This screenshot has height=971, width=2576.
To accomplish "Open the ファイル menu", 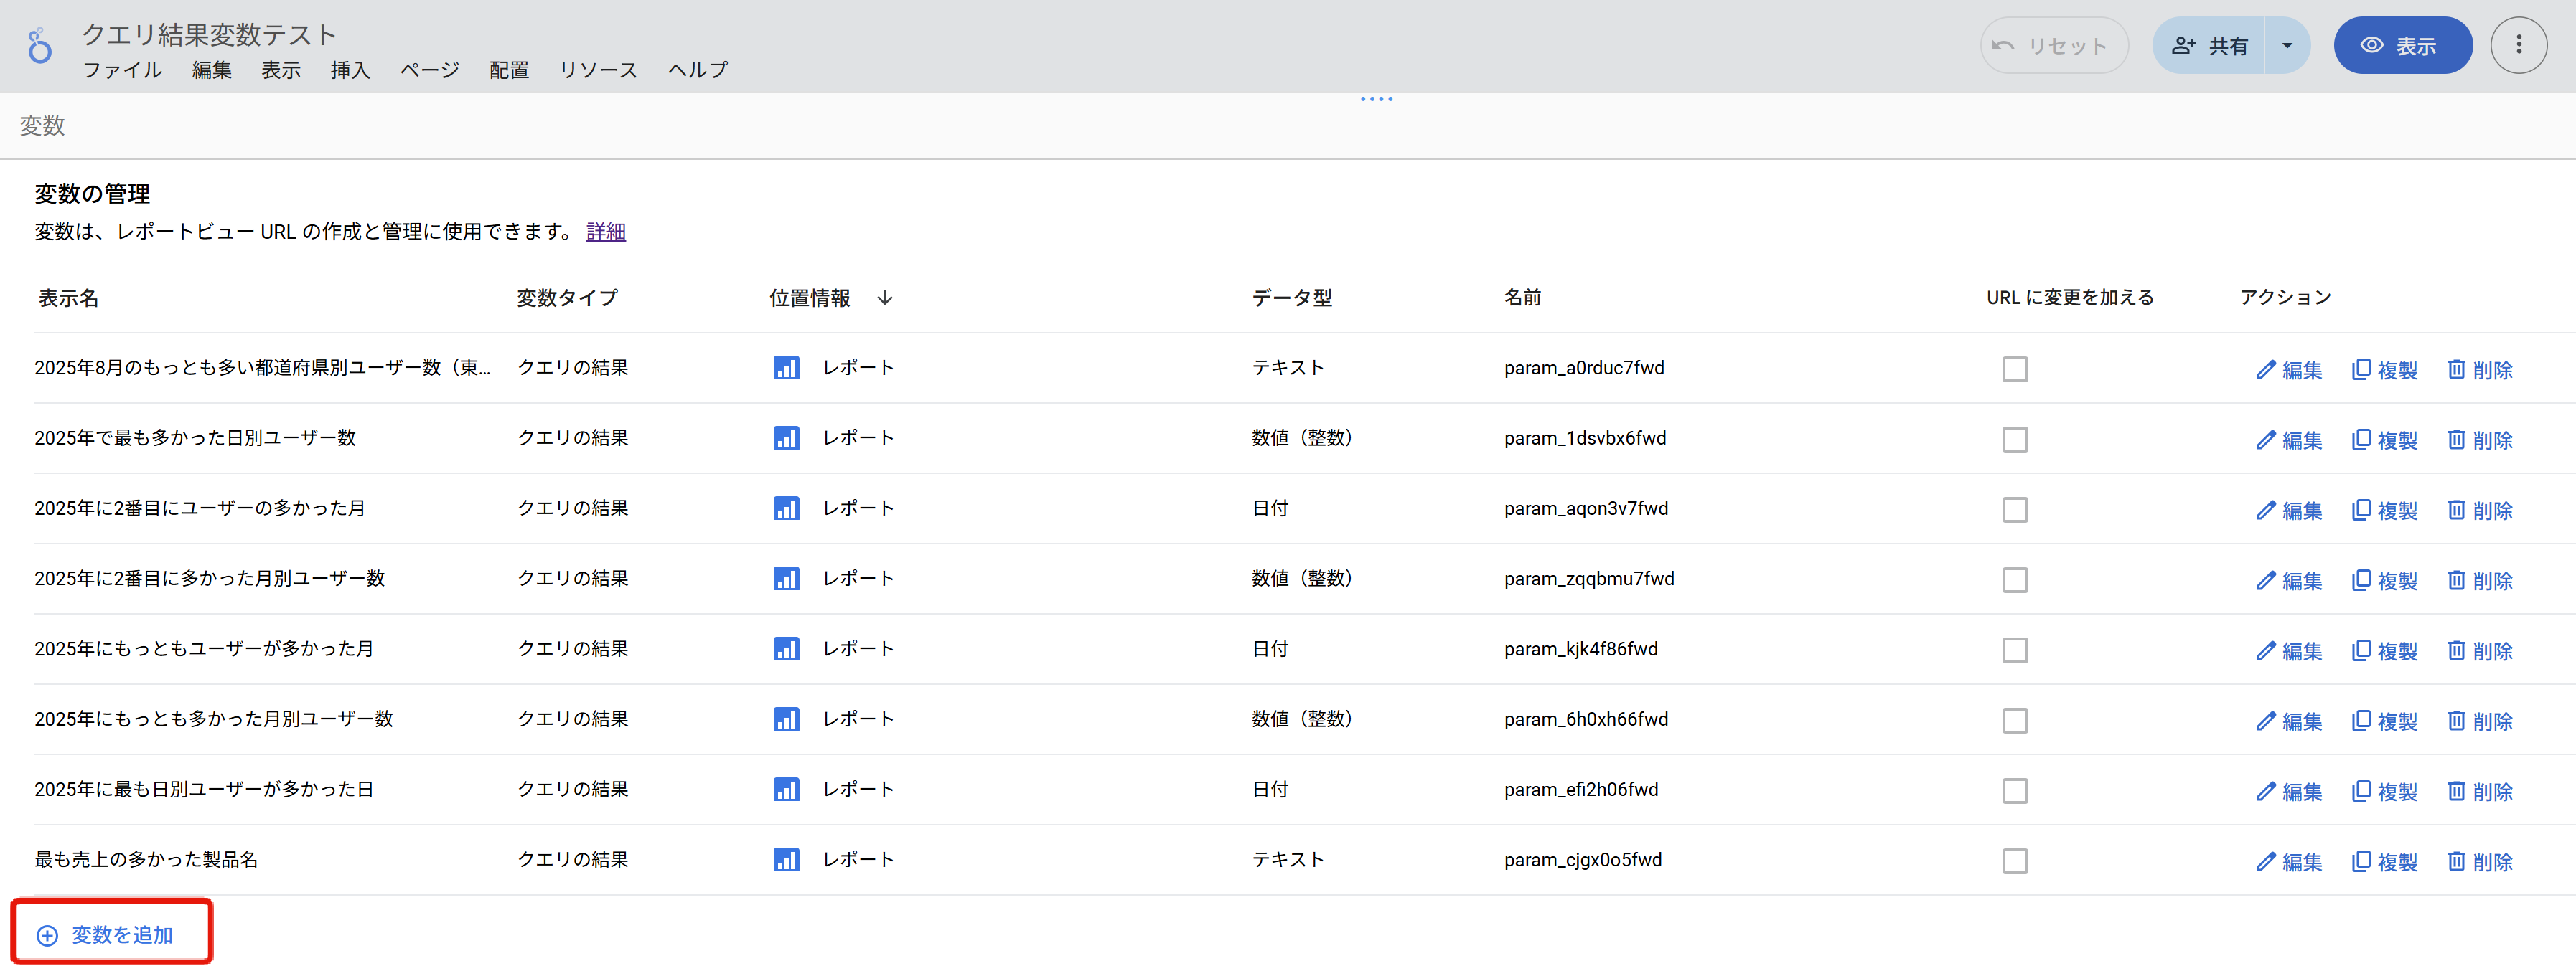I will [122, 70].
